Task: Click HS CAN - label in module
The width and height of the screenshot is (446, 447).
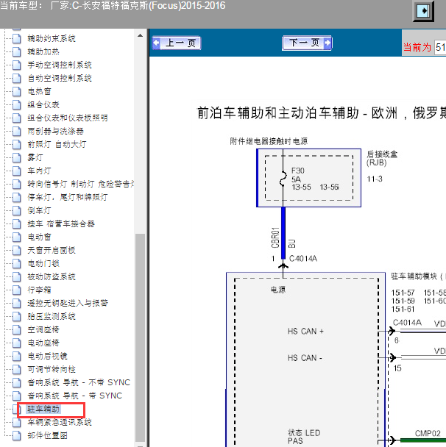Action: [x=305, y=358]
